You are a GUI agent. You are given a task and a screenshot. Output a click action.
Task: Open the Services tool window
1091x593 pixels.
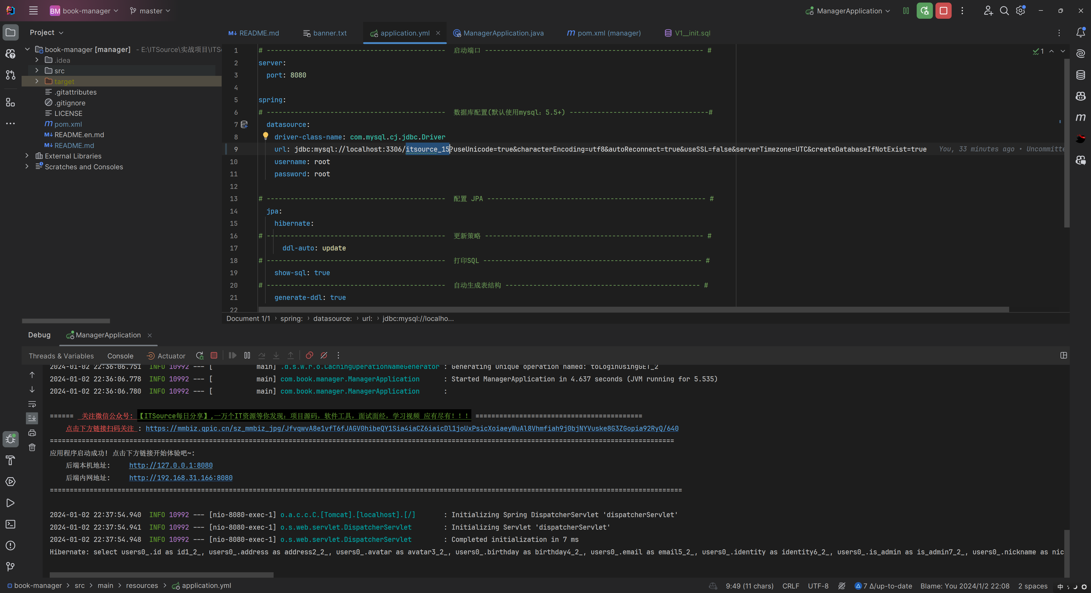point(11,482)
